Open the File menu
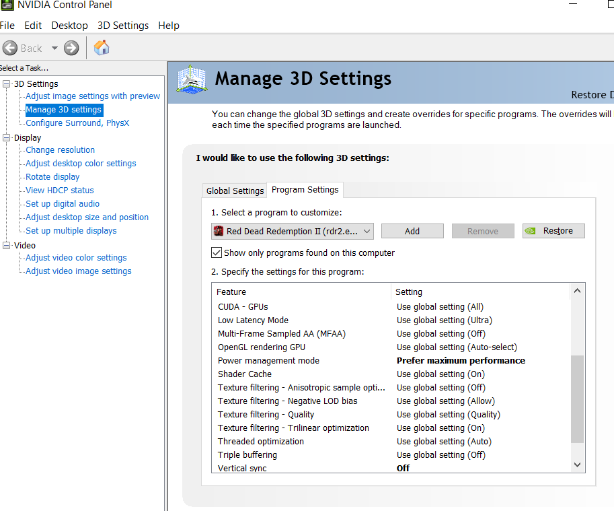The image size is (614, 511). pyautogui.click(x=7, y=26)
